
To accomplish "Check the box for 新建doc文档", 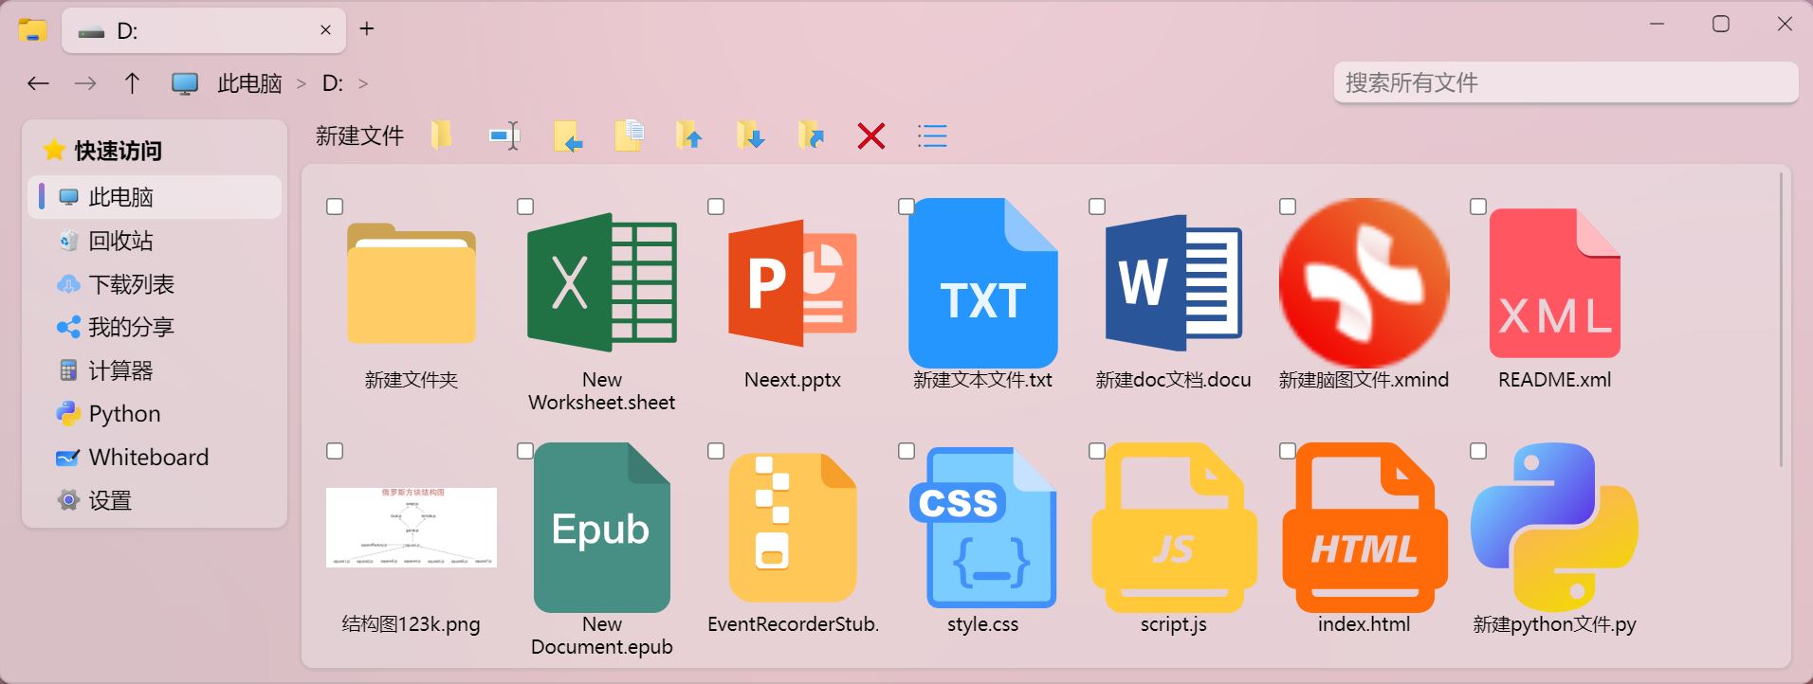I will pyautogui.click(x=1097, y=207).
